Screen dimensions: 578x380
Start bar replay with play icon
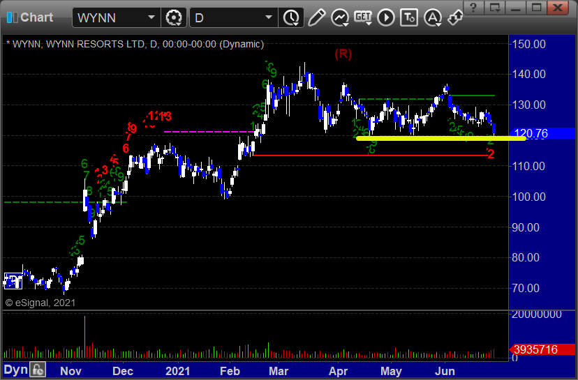click(386, 17)
